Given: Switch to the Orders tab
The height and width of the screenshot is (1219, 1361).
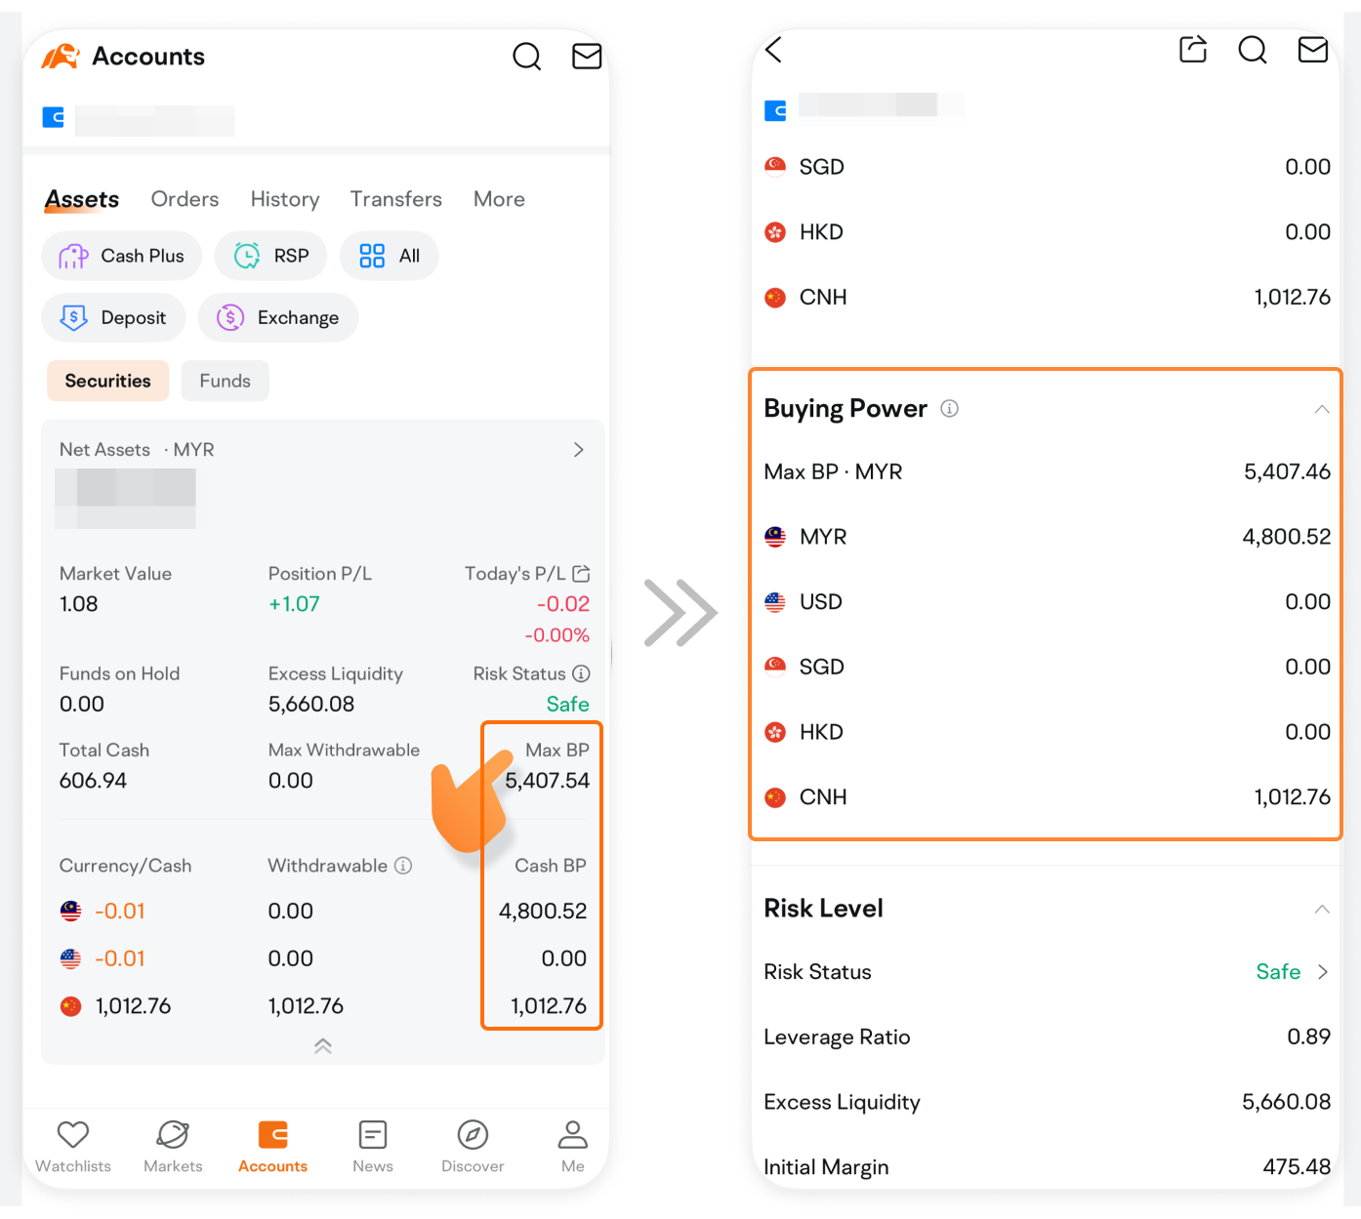Looking at the screenshot, I should [185, 199].
